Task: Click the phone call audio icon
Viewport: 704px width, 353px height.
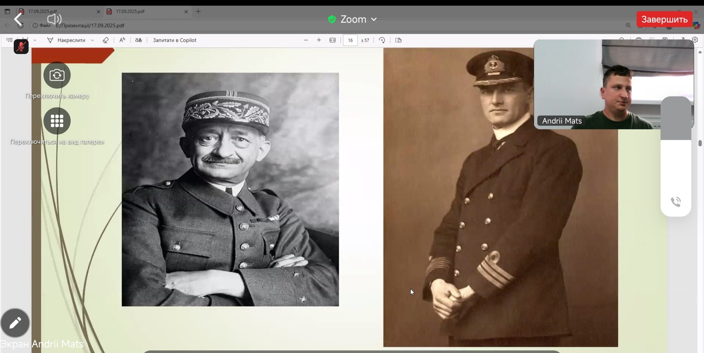Action: tap(675, 202)
